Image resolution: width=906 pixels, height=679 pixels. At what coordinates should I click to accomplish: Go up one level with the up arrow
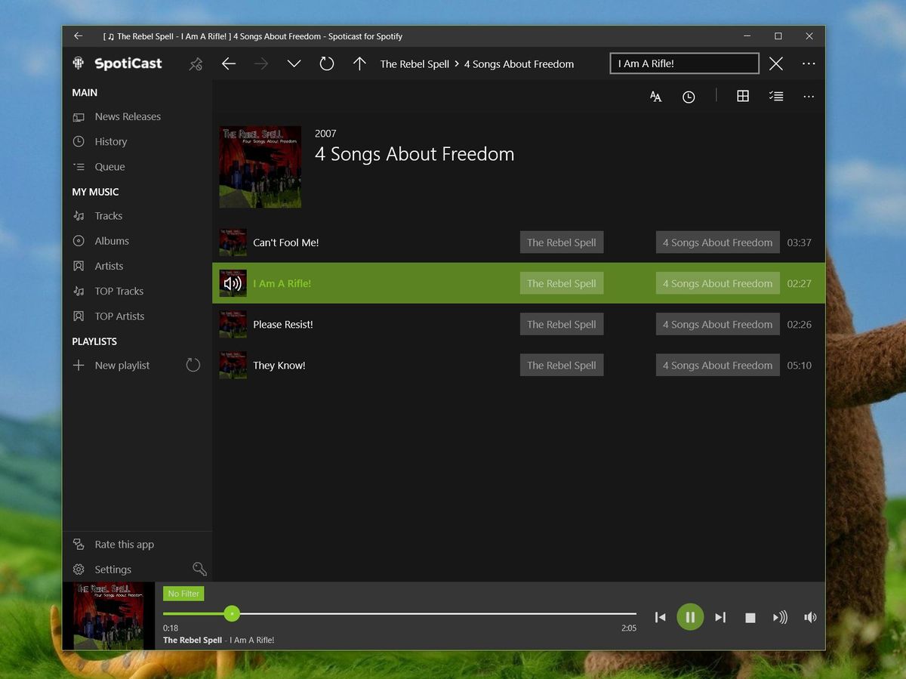(359, 64)
